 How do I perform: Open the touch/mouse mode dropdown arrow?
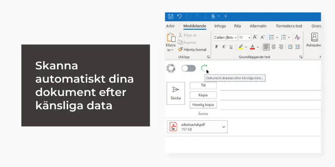click(x=219, y=16)
